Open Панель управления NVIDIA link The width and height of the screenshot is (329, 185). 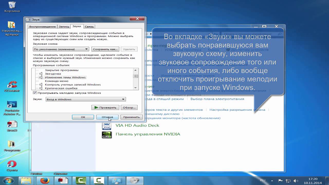point(148,134)
